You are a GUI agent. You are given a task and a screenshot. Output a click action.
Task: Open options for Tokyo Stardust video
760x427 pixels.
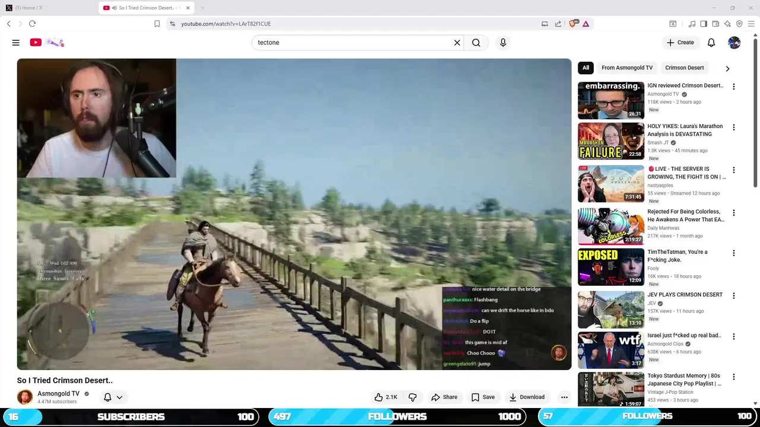coord(734,377)
